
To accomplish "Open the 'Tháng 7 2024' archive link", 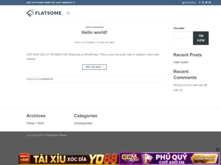I will [35, 123].
